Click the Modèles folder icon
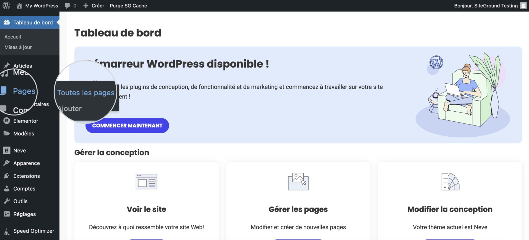 7,133
